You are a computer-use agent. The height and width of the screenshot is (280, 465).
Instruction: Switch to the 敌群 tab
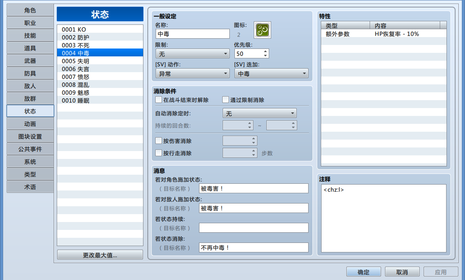pos(30,99)
